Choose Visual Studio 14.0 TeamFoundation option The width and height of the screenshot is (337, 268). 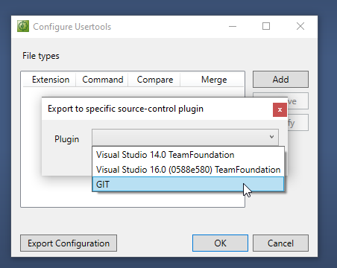pos(188,155)
